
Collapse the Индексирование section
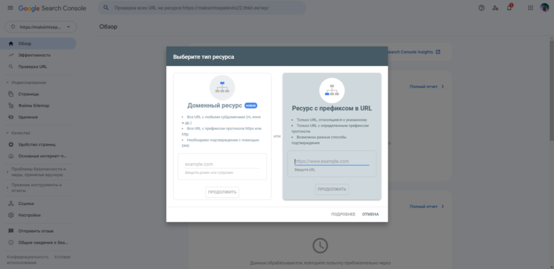click(x=8, y=83)
